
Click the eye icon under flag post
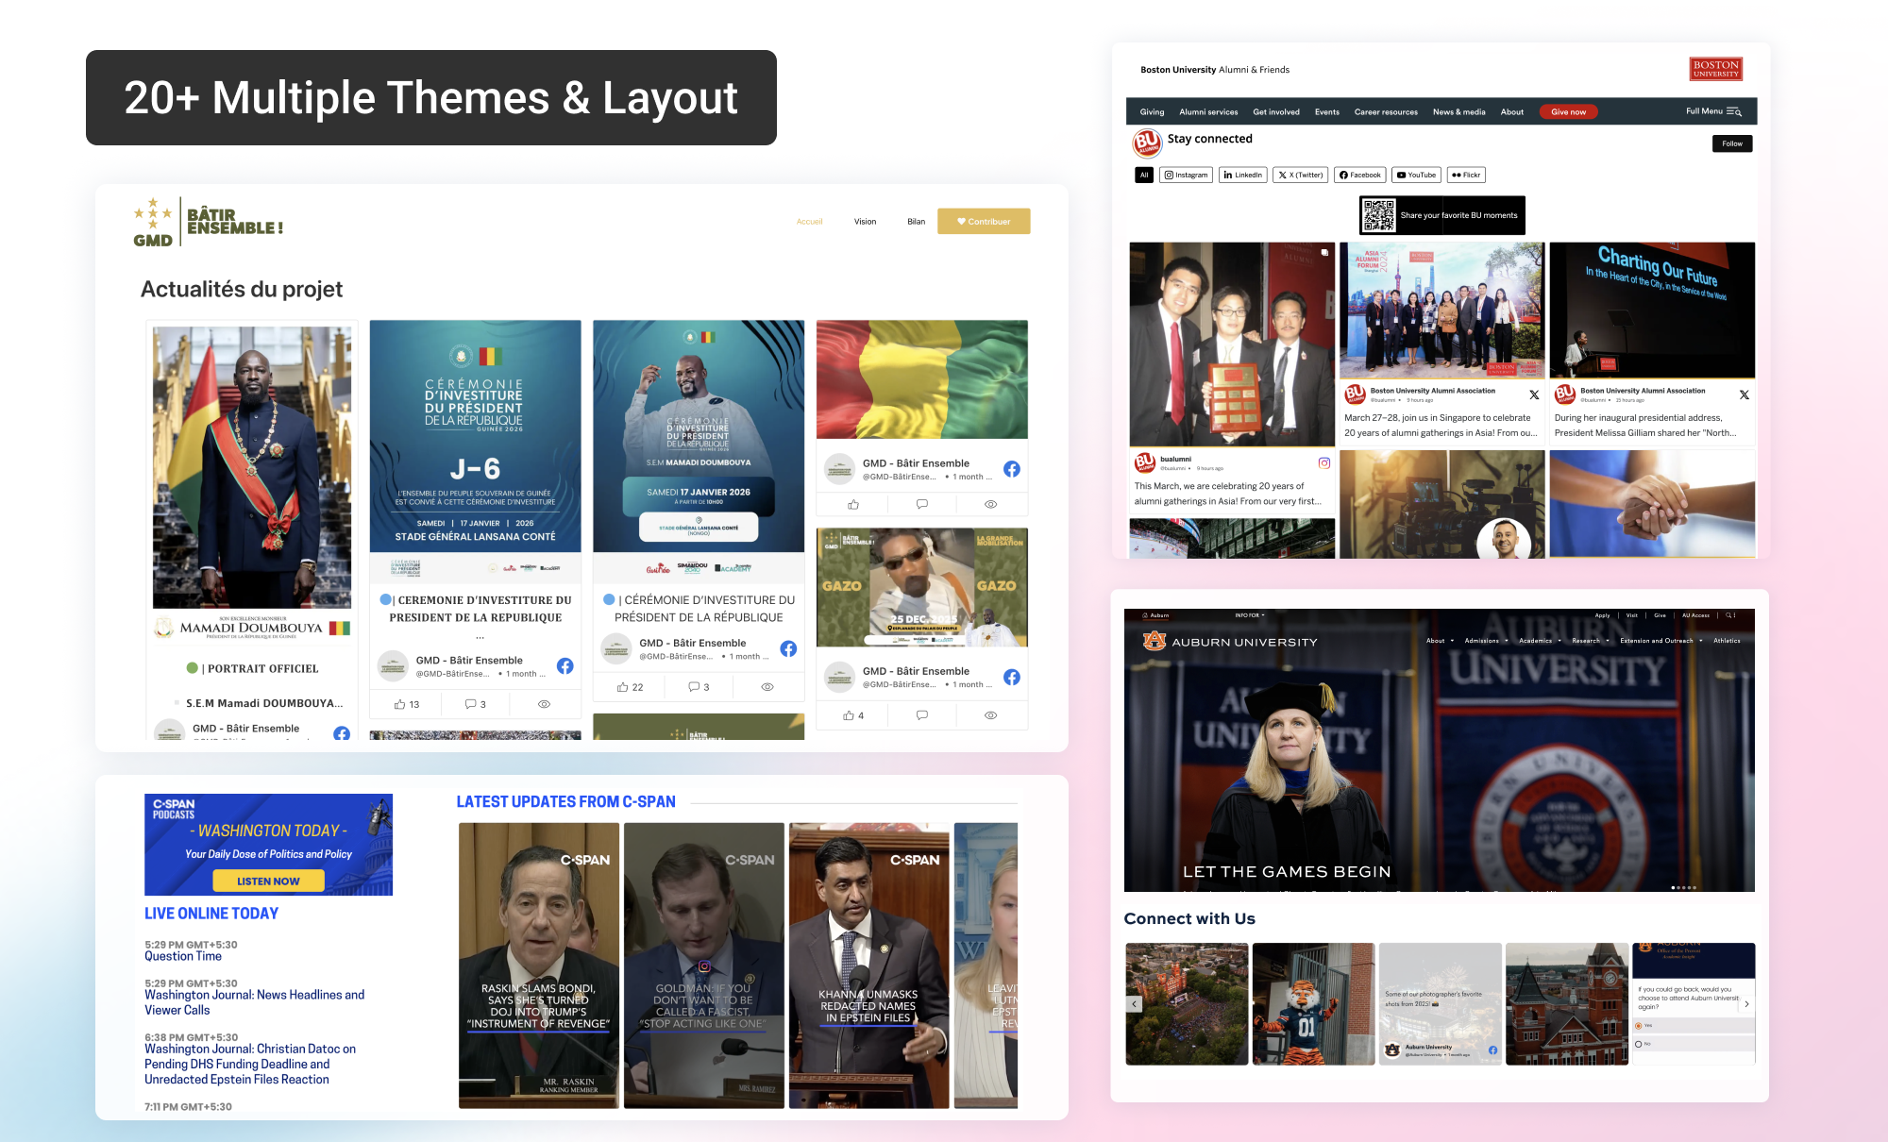990,504
